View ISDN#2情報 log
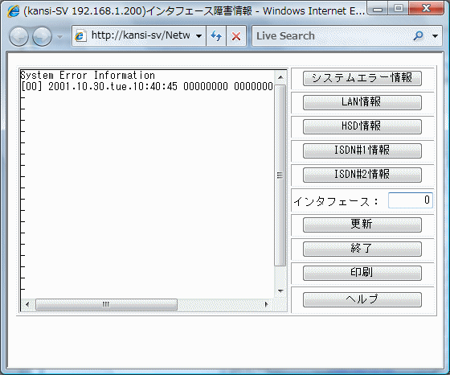Image resolution: width=450 pixels, height=375 pixels. [x=362, y=175]
